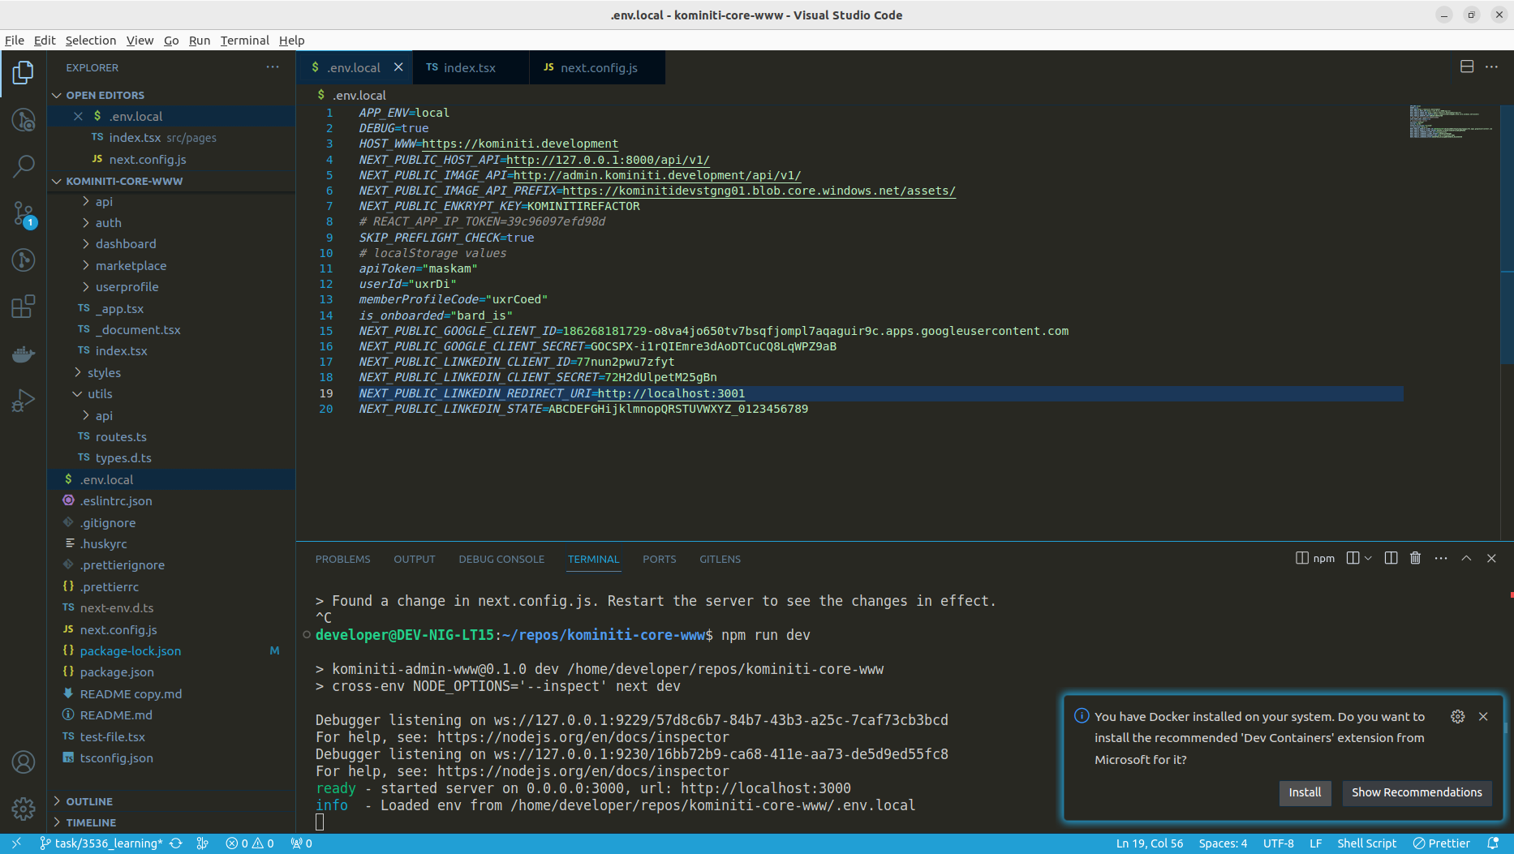Open the Source Control view
1514x854 pixels.
[x=24, y=214]
